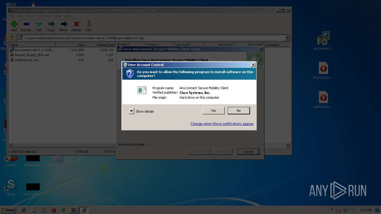The height and width of the screenshot is (214, 381).
Task: Click the 5:07 PM taskbar clock
Action: 366,210
